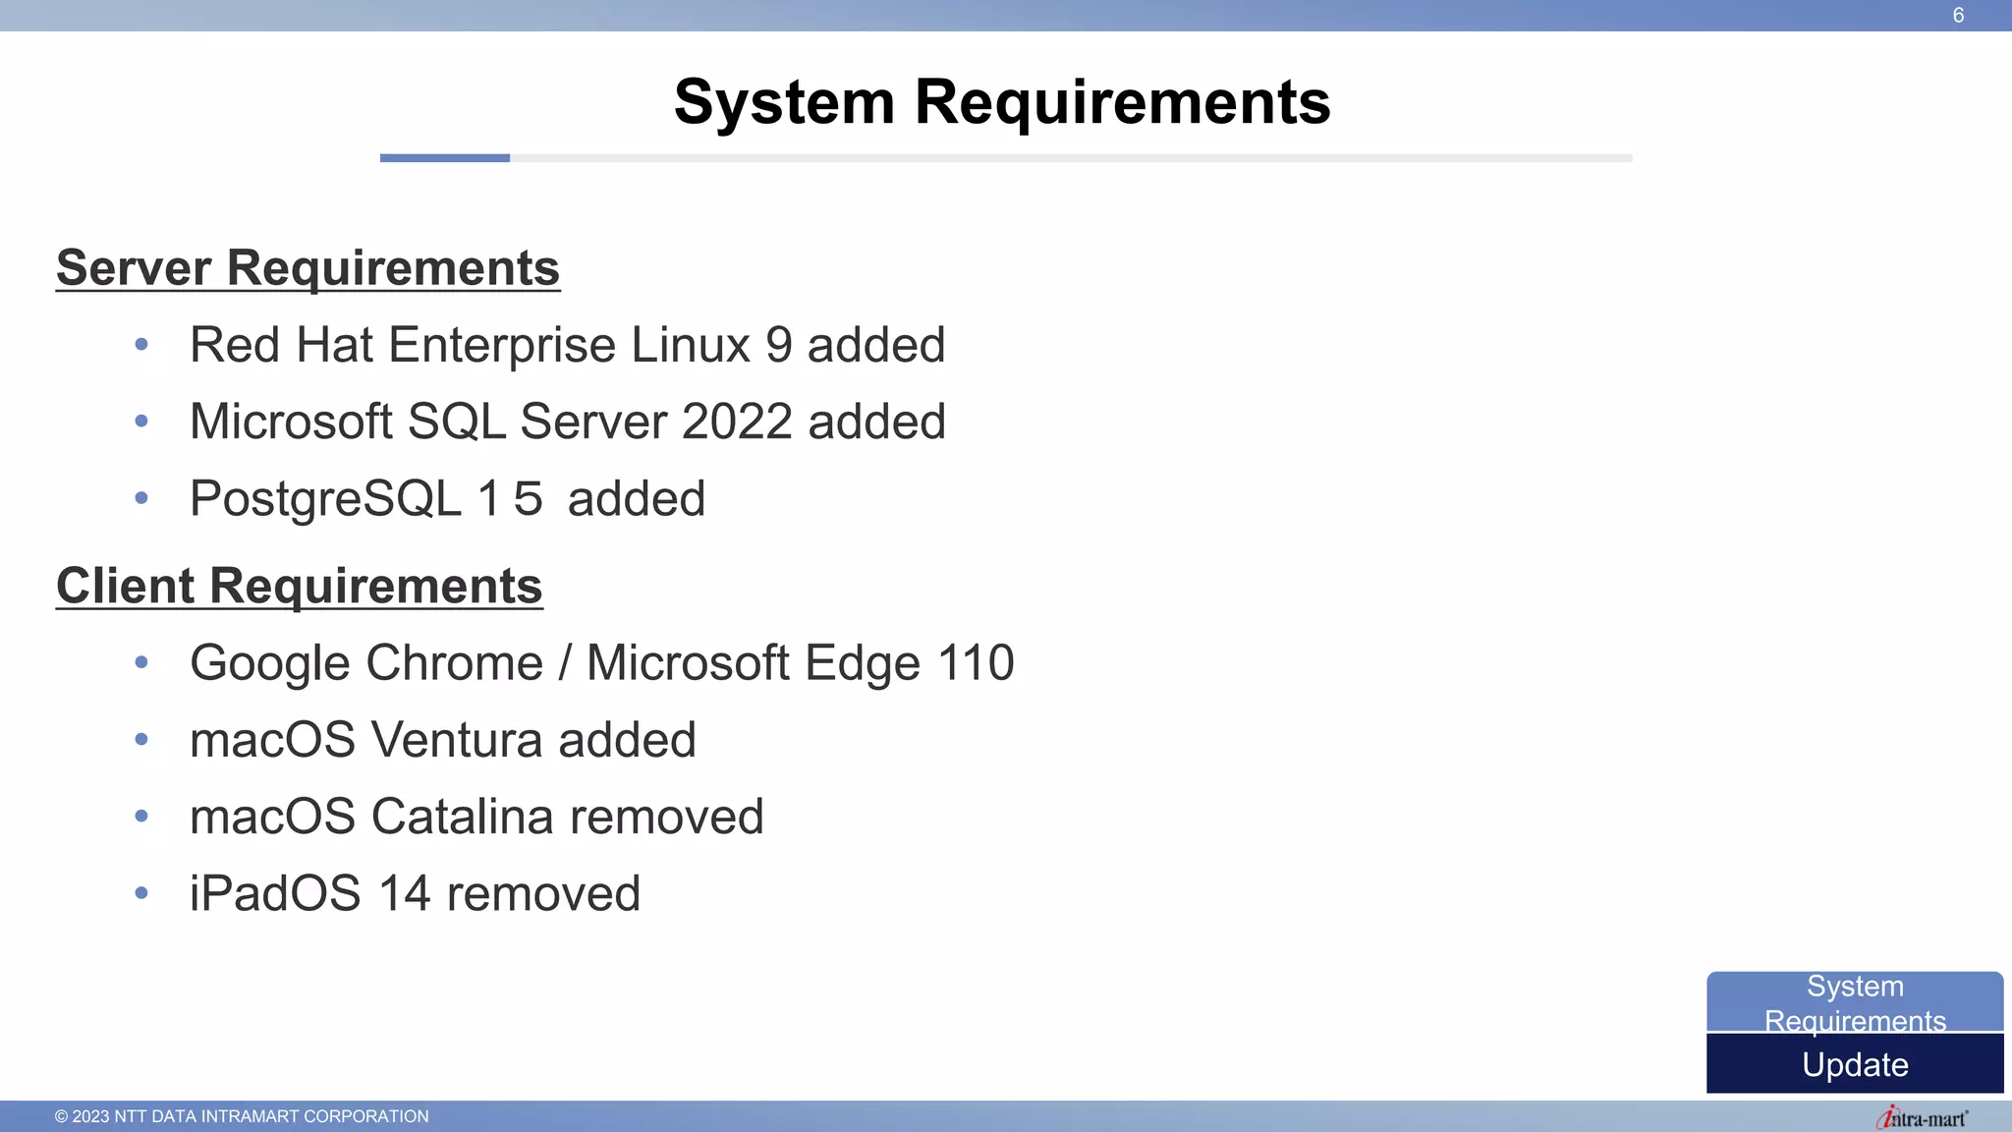
Task: Click the slide page number 6
Action: tap(1958, 15)
